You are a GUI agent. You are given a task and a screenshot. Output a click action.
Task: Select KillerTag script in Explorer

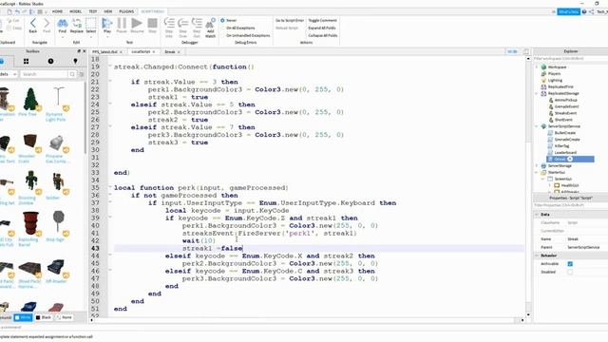(x=561, y=145)
